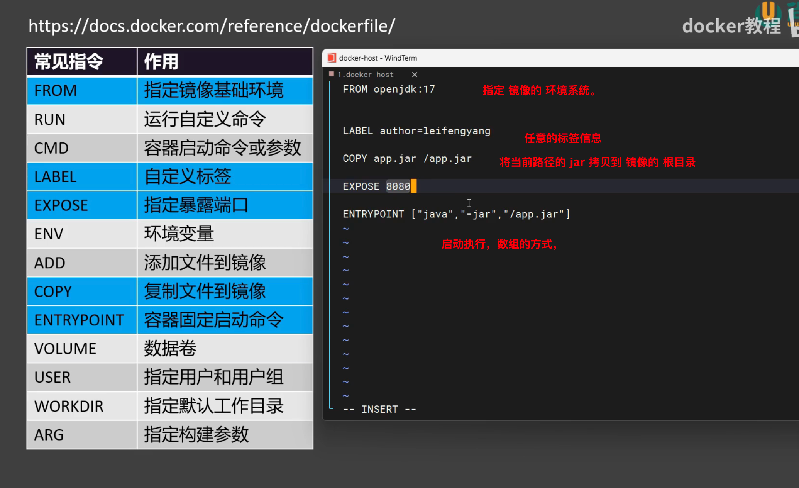Switch to the 1.docker-host session tab
Viewport: 799px width, 488px height.
(x=365, y=75)
